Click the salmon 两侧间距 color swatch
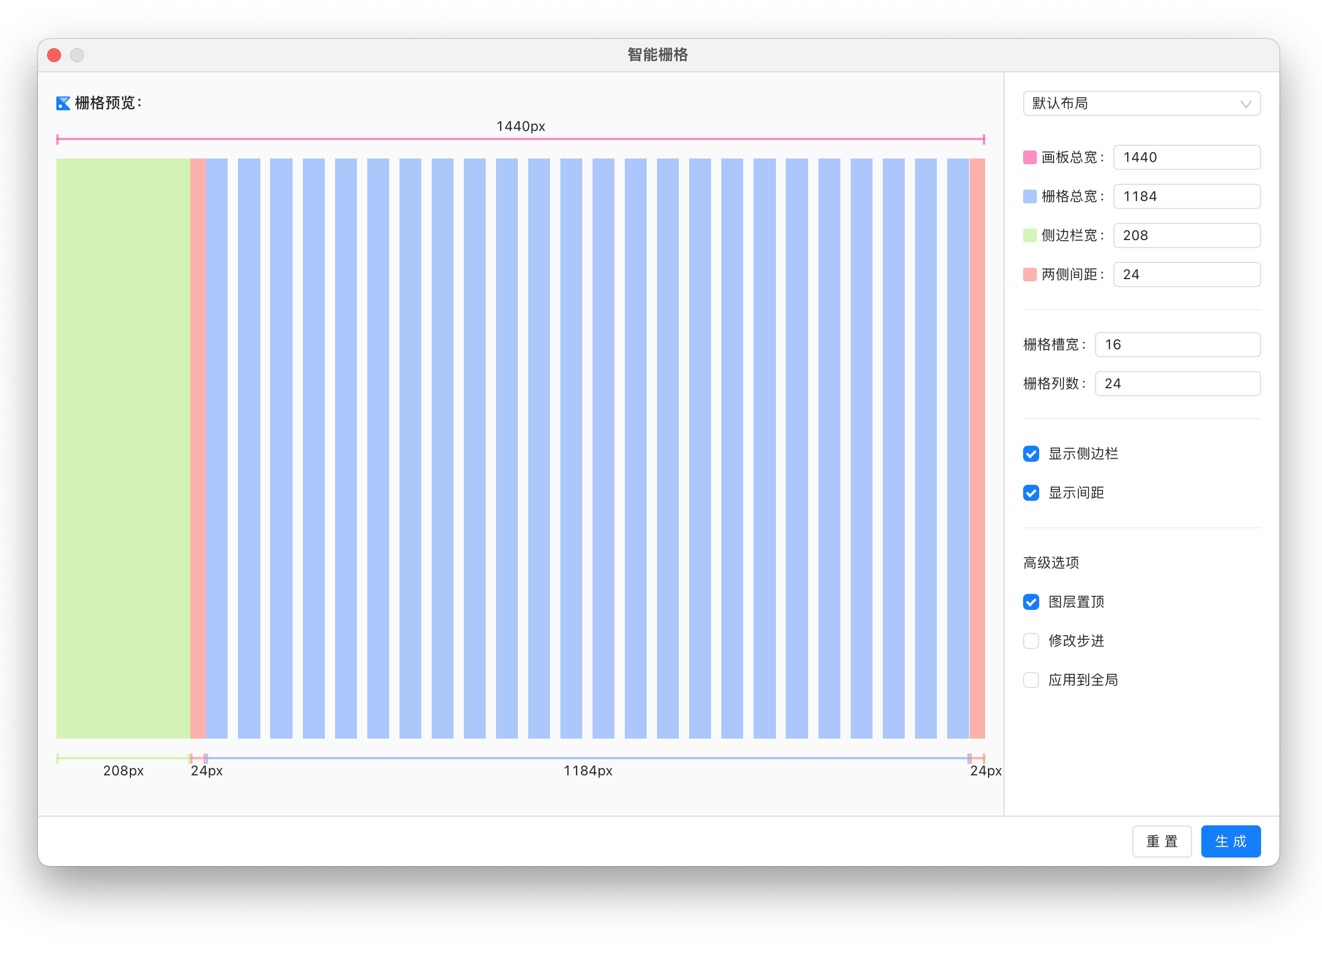 pos(1029,275)
